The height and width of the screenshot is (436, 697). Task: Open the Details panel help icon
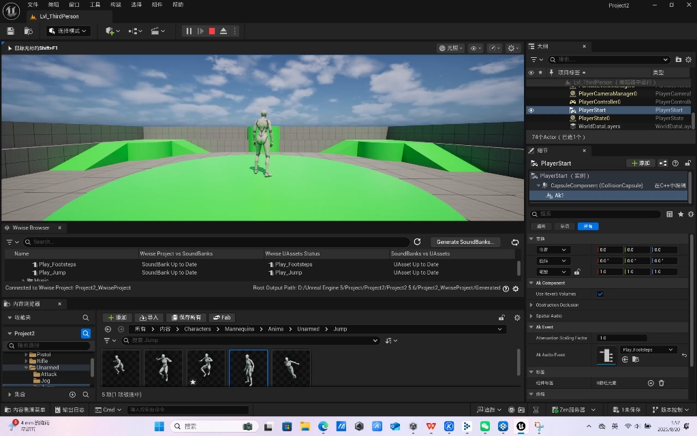click(x=675, y=163)
